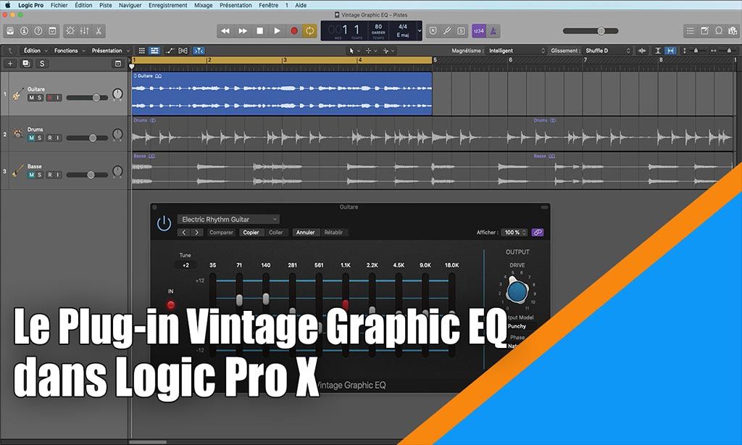Open the pointer left-click tool menu
742x445 pixels.
coord(354,51)
